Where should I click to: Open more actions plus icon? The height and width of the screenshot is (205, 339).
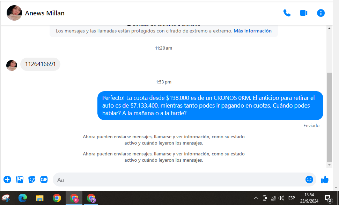tap(7, 180)
